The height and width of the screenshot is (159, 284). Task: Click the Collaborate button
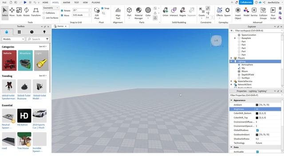pyautogui.click(x=246, y=2)
